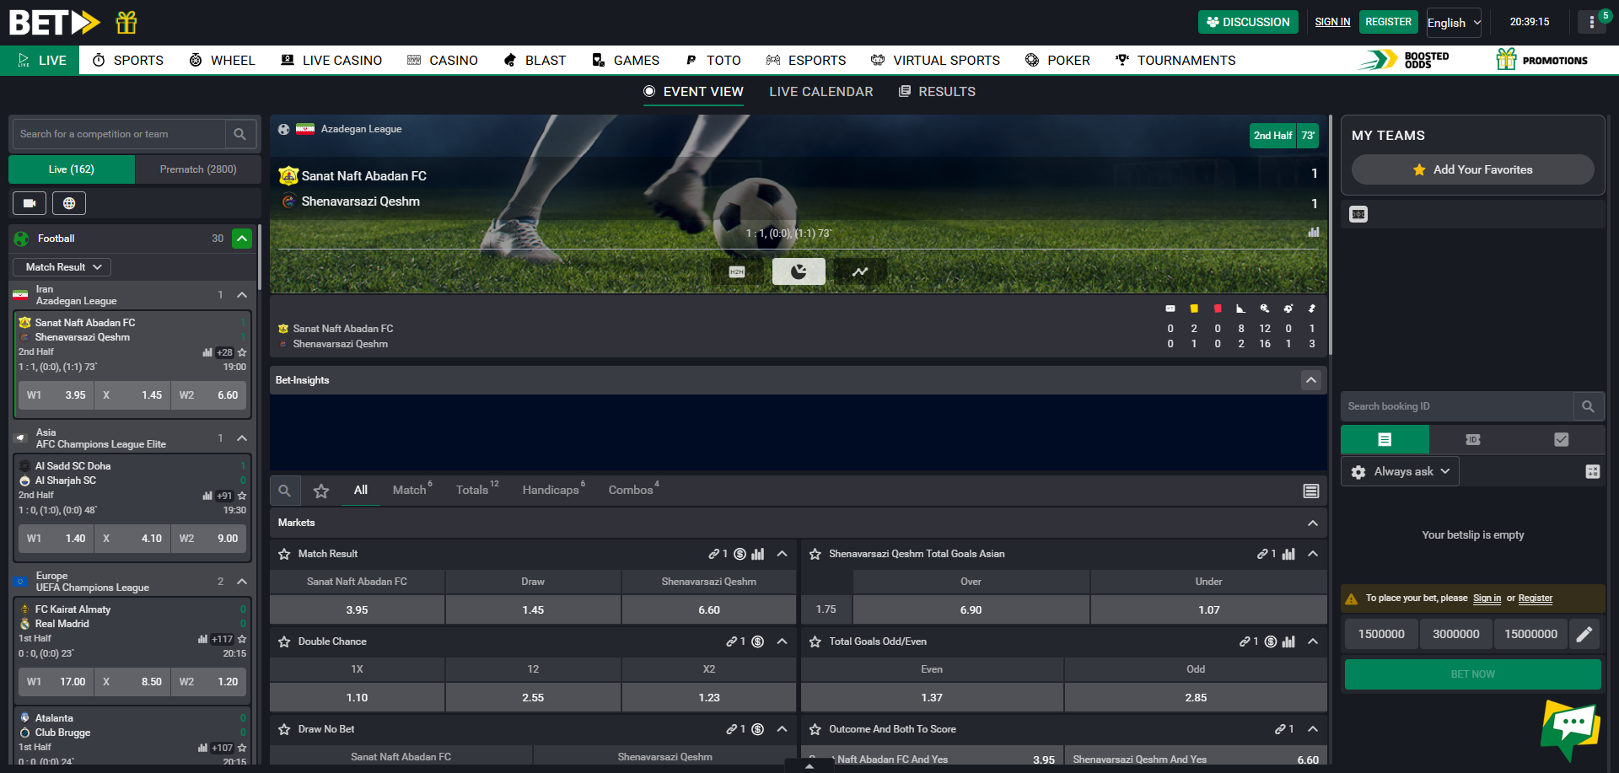1619x773 pixels.
Task: Click the gift box icon beside the logo
Action: [126, 22]
